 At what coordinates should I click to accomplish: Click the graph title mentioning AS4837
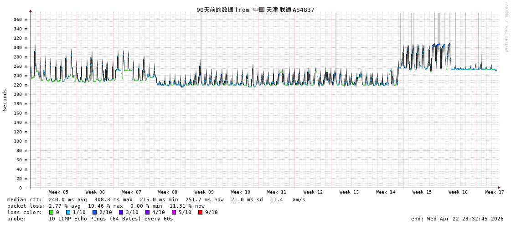255,10
